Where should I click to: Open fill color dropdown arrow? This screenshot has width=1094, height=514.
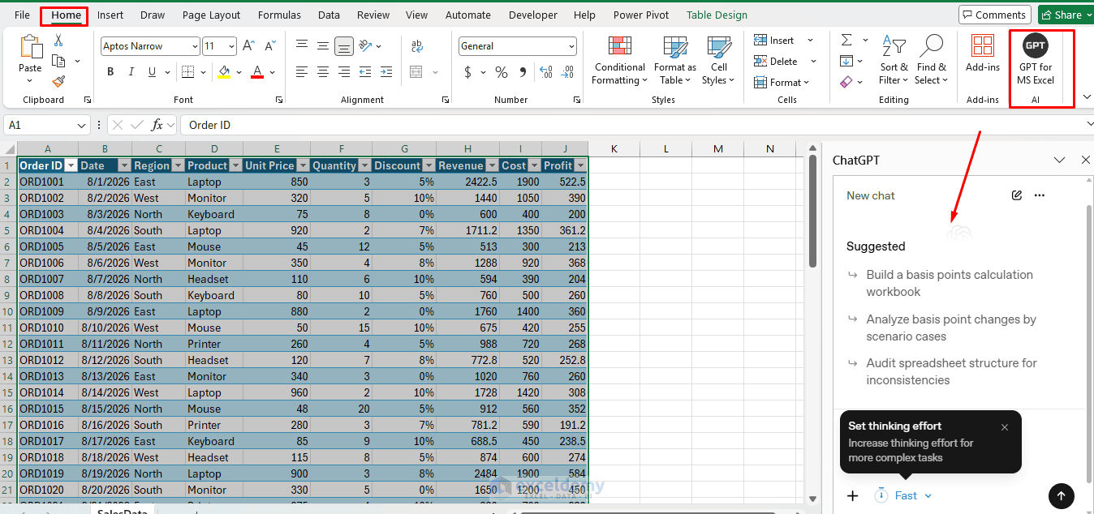coord(239,72)
